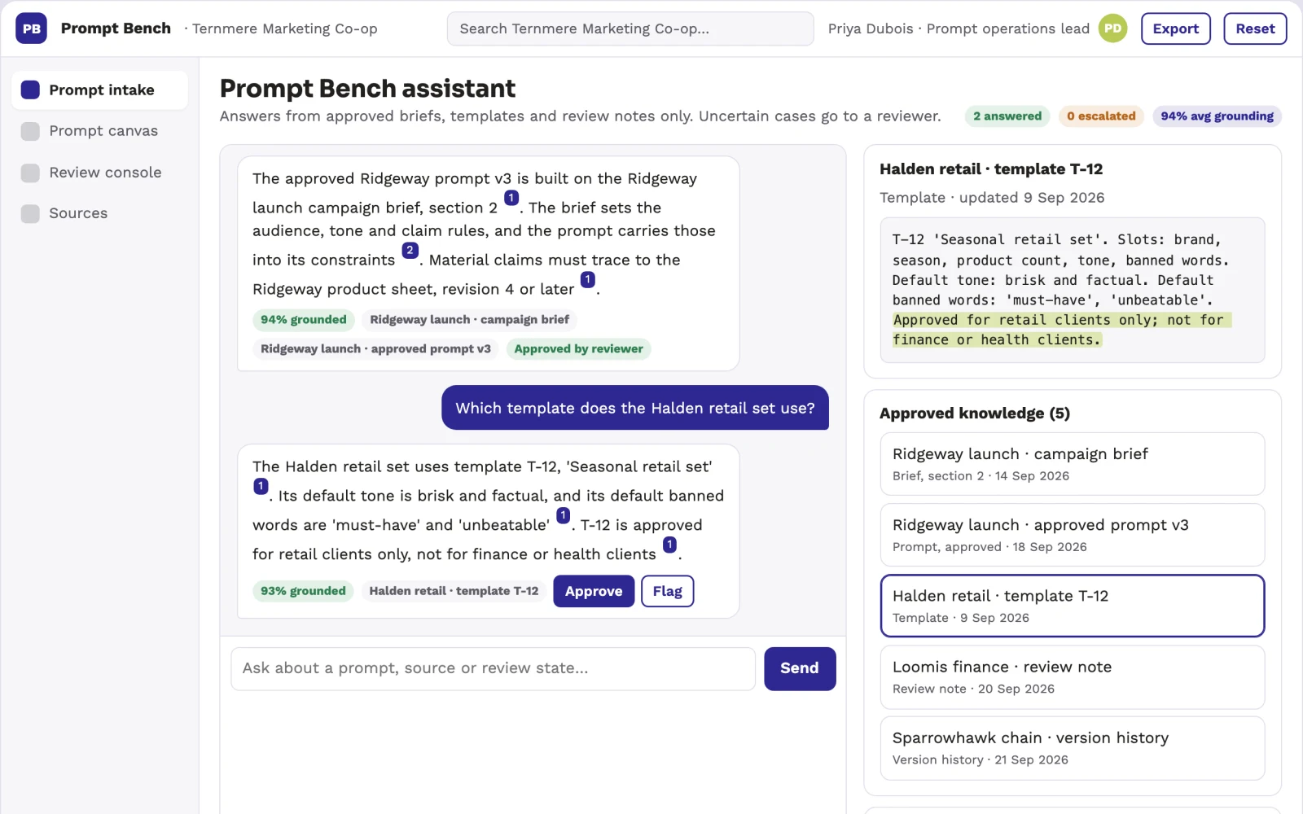This screenshot has height=814, width=1303.
Task: Click the Sources sidebar icon
Action: click(x=30, y=213)
